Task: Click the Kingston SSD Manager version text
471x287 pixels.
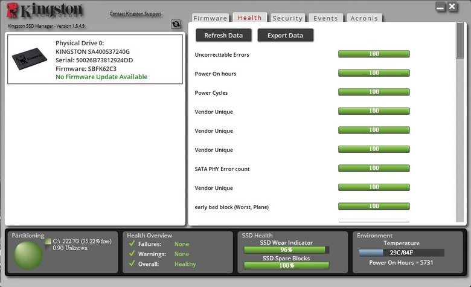Action: click(46, 26)
